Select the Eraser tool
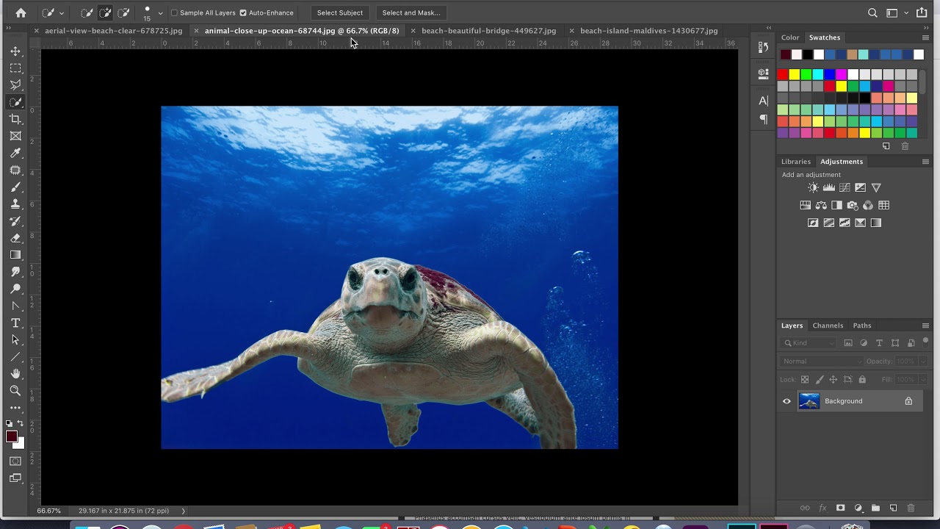Viewport: 940px width, 529px height. pyautogui.click(x=15, y=238)
